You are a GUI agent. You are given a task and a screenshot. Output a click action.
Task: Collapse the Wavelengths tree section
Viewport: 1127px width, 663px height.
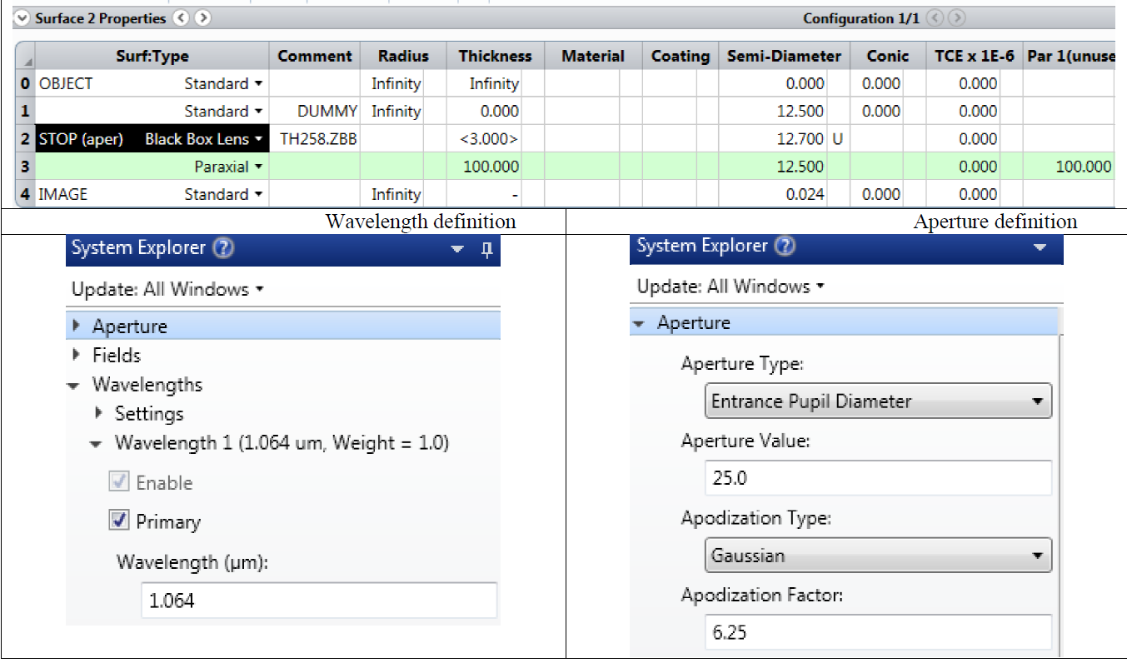[75, 385]
